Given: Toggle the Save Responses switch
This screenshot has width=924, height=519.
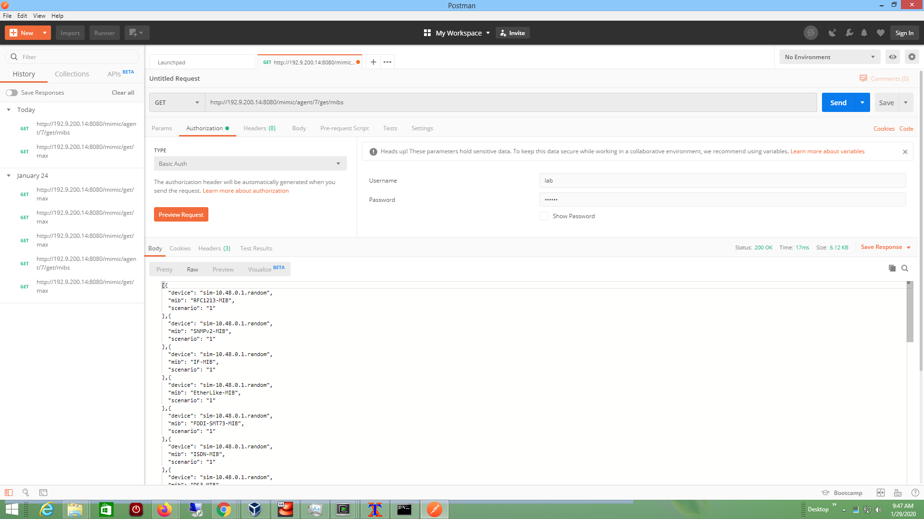Looking at the screenshot, I should click(12, 93).
